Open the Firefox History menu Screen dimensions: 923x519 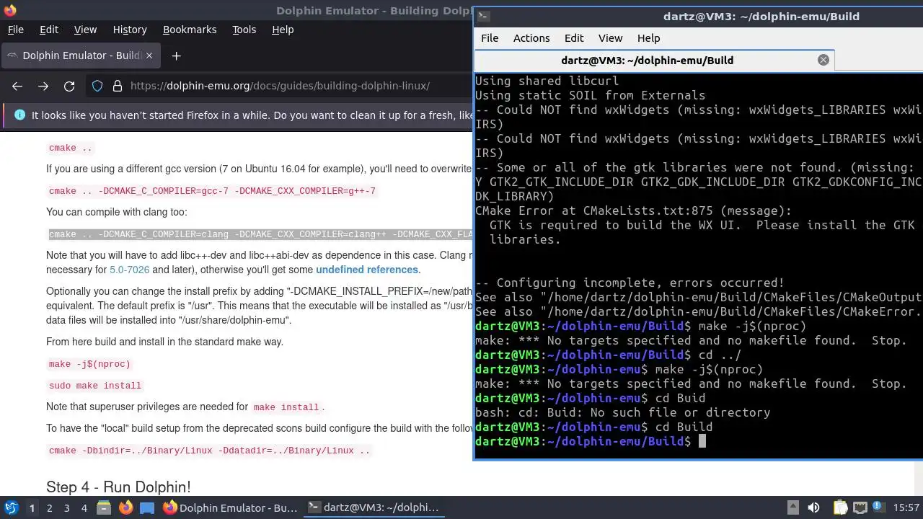point(130,30)
